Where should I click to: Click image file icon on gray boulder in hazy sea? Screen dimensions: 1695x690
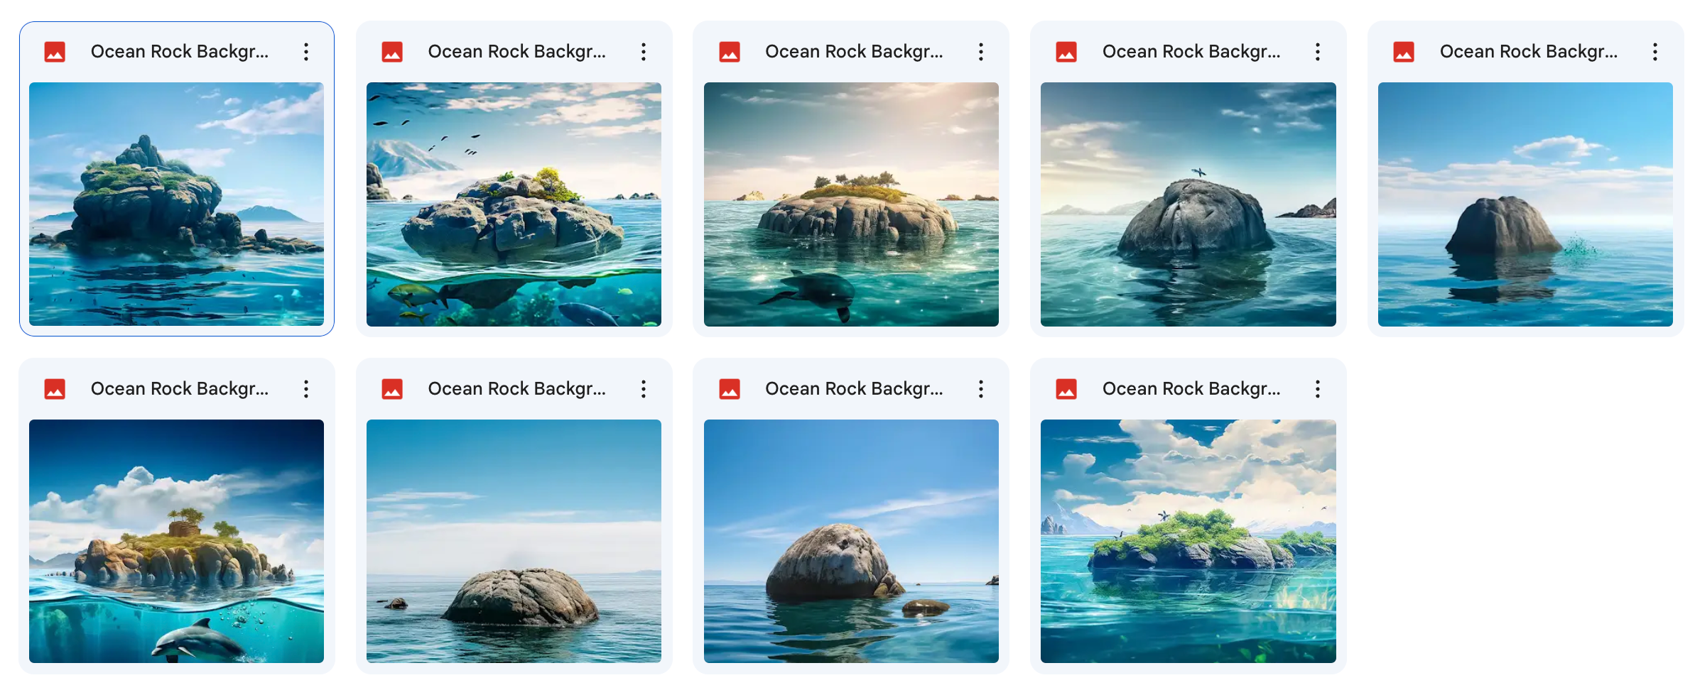(392, 389)
